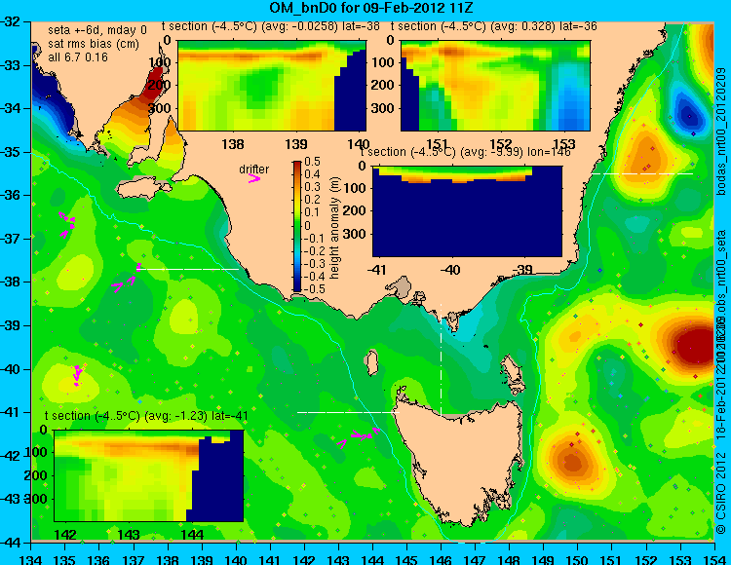Click the -32 latitude axis label
Screen dimensions: 731x565
pos(12,21)
